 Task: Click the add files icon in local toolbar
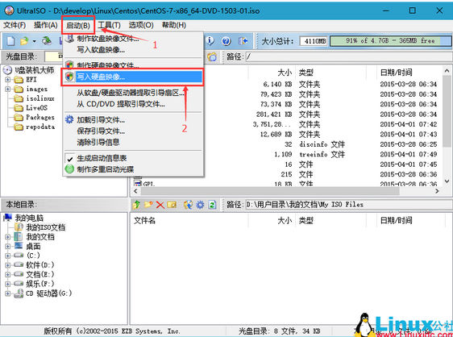(x=188, y=205)
